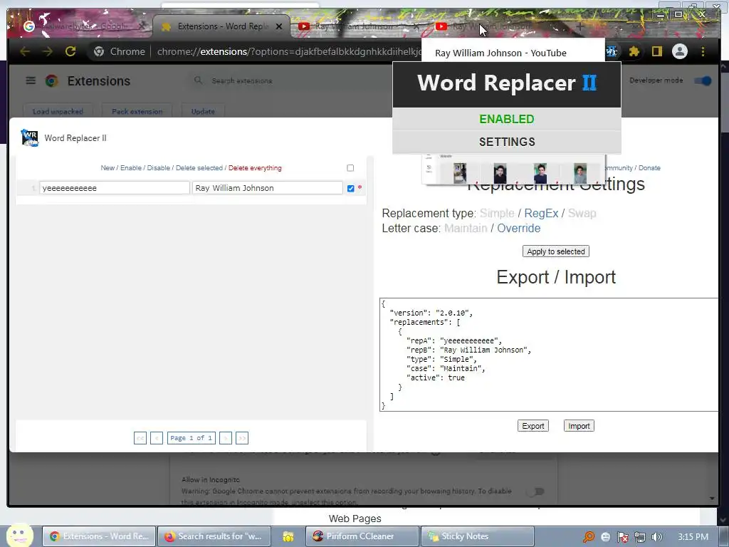
Task: Go forward in browser history
Action: click(x=48, y=51)
